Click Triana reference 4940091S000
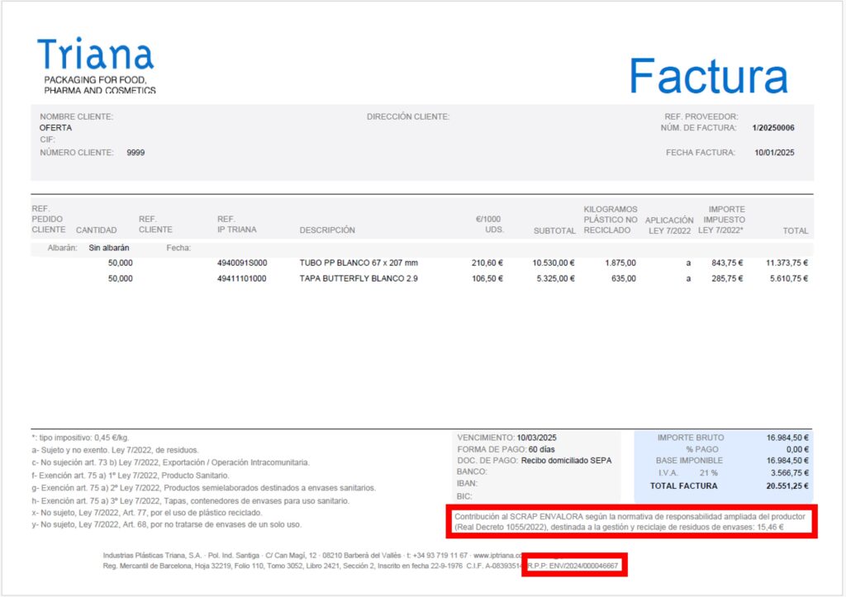846x597 pixels. click(x=242, y=263)
